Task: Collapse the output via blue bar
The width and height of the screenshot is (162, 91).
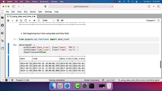Action: click(8, 66)
